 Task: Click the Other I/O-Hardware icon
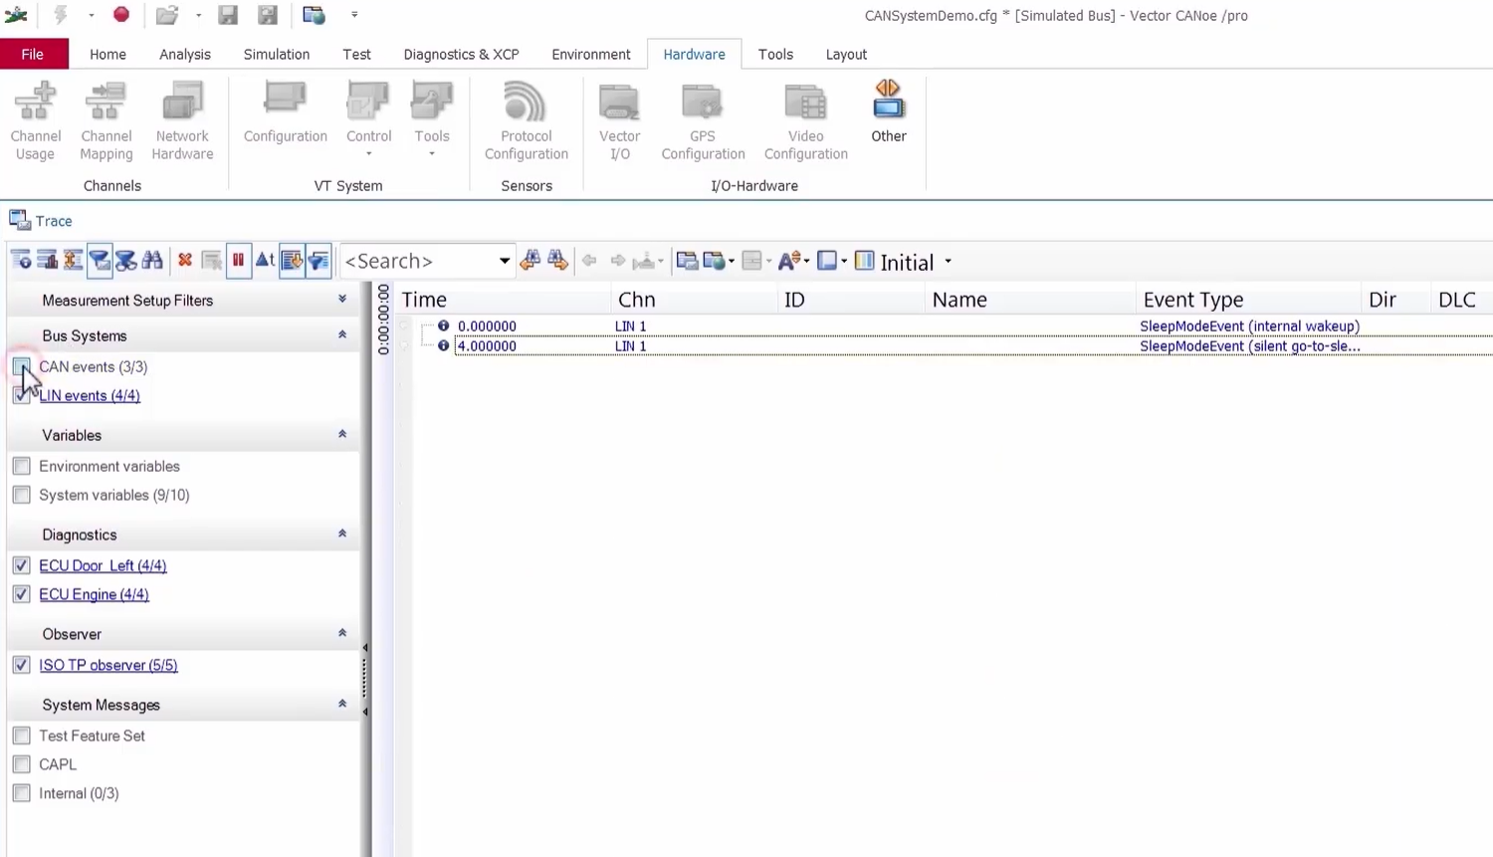[x=888, y=112]
